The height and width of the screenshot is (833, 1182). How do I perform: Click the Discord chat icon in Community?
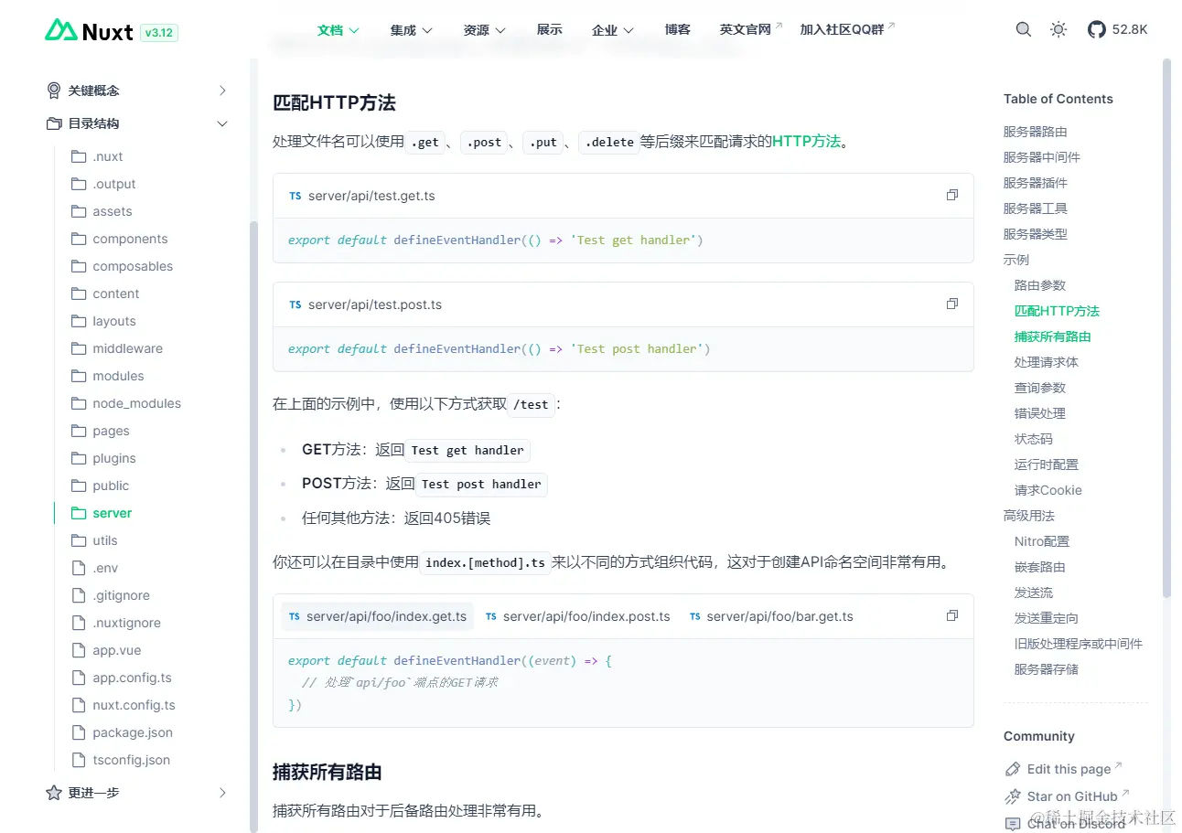1014,824
